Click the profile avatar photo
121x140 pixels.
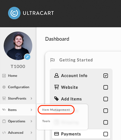pyautogui.click(x=18, y=46)
